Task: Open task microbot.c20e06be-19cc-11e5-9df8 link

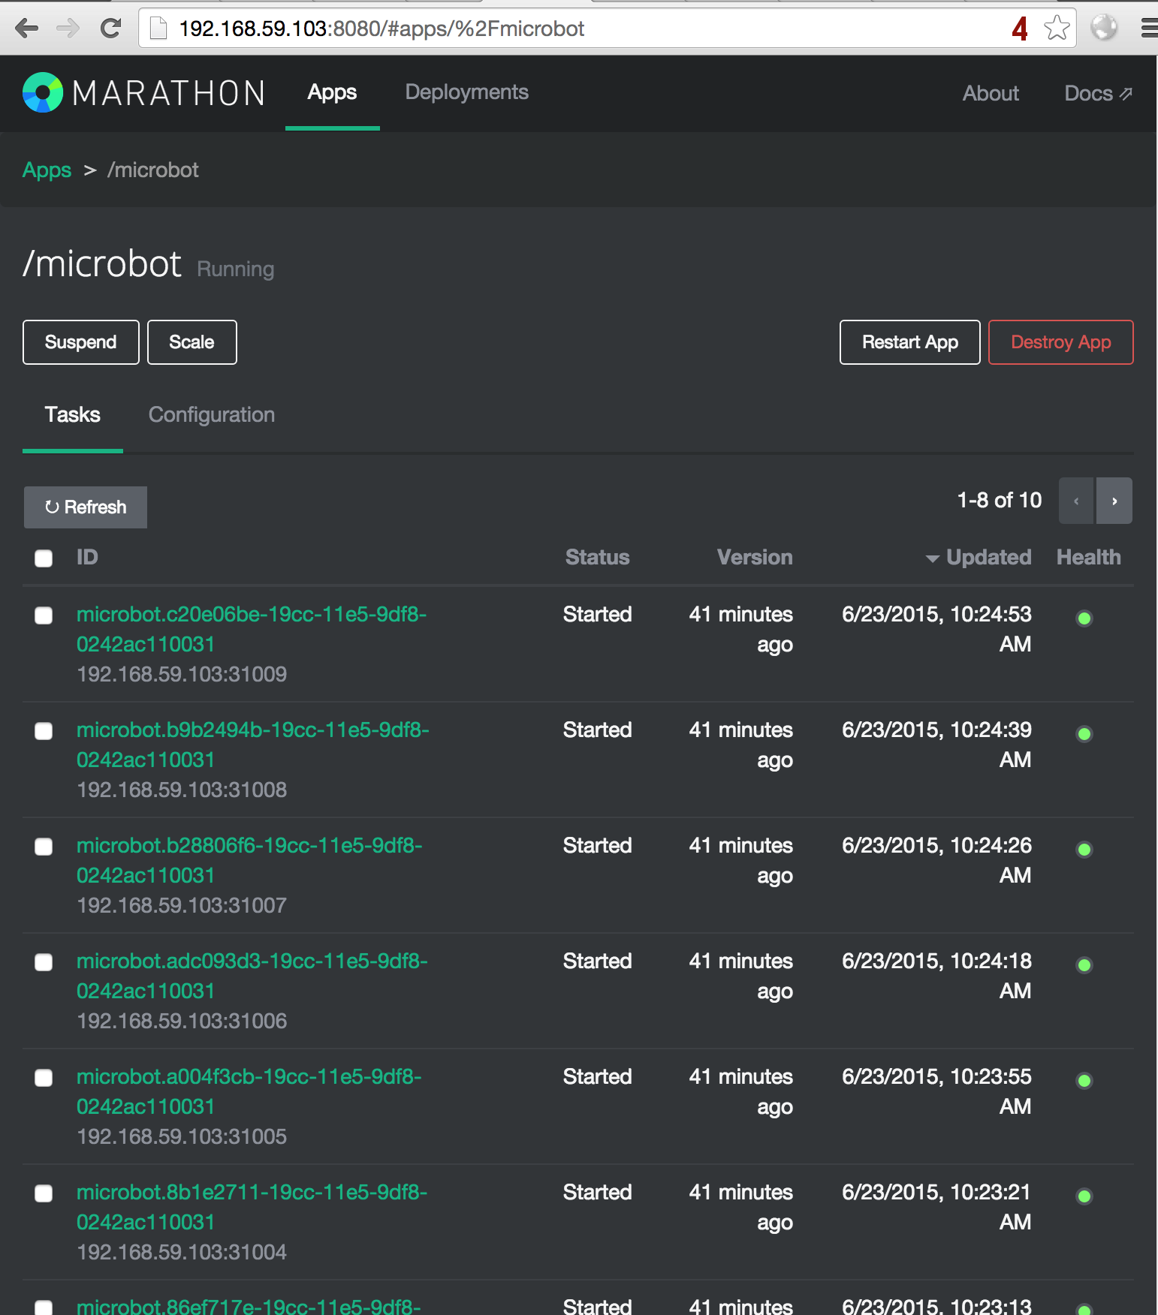Action: (x=252, y=629)
